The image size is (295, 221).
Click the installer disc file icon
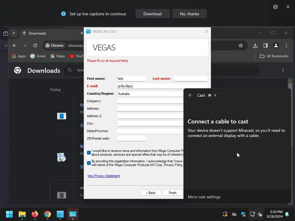coord(62,157)
